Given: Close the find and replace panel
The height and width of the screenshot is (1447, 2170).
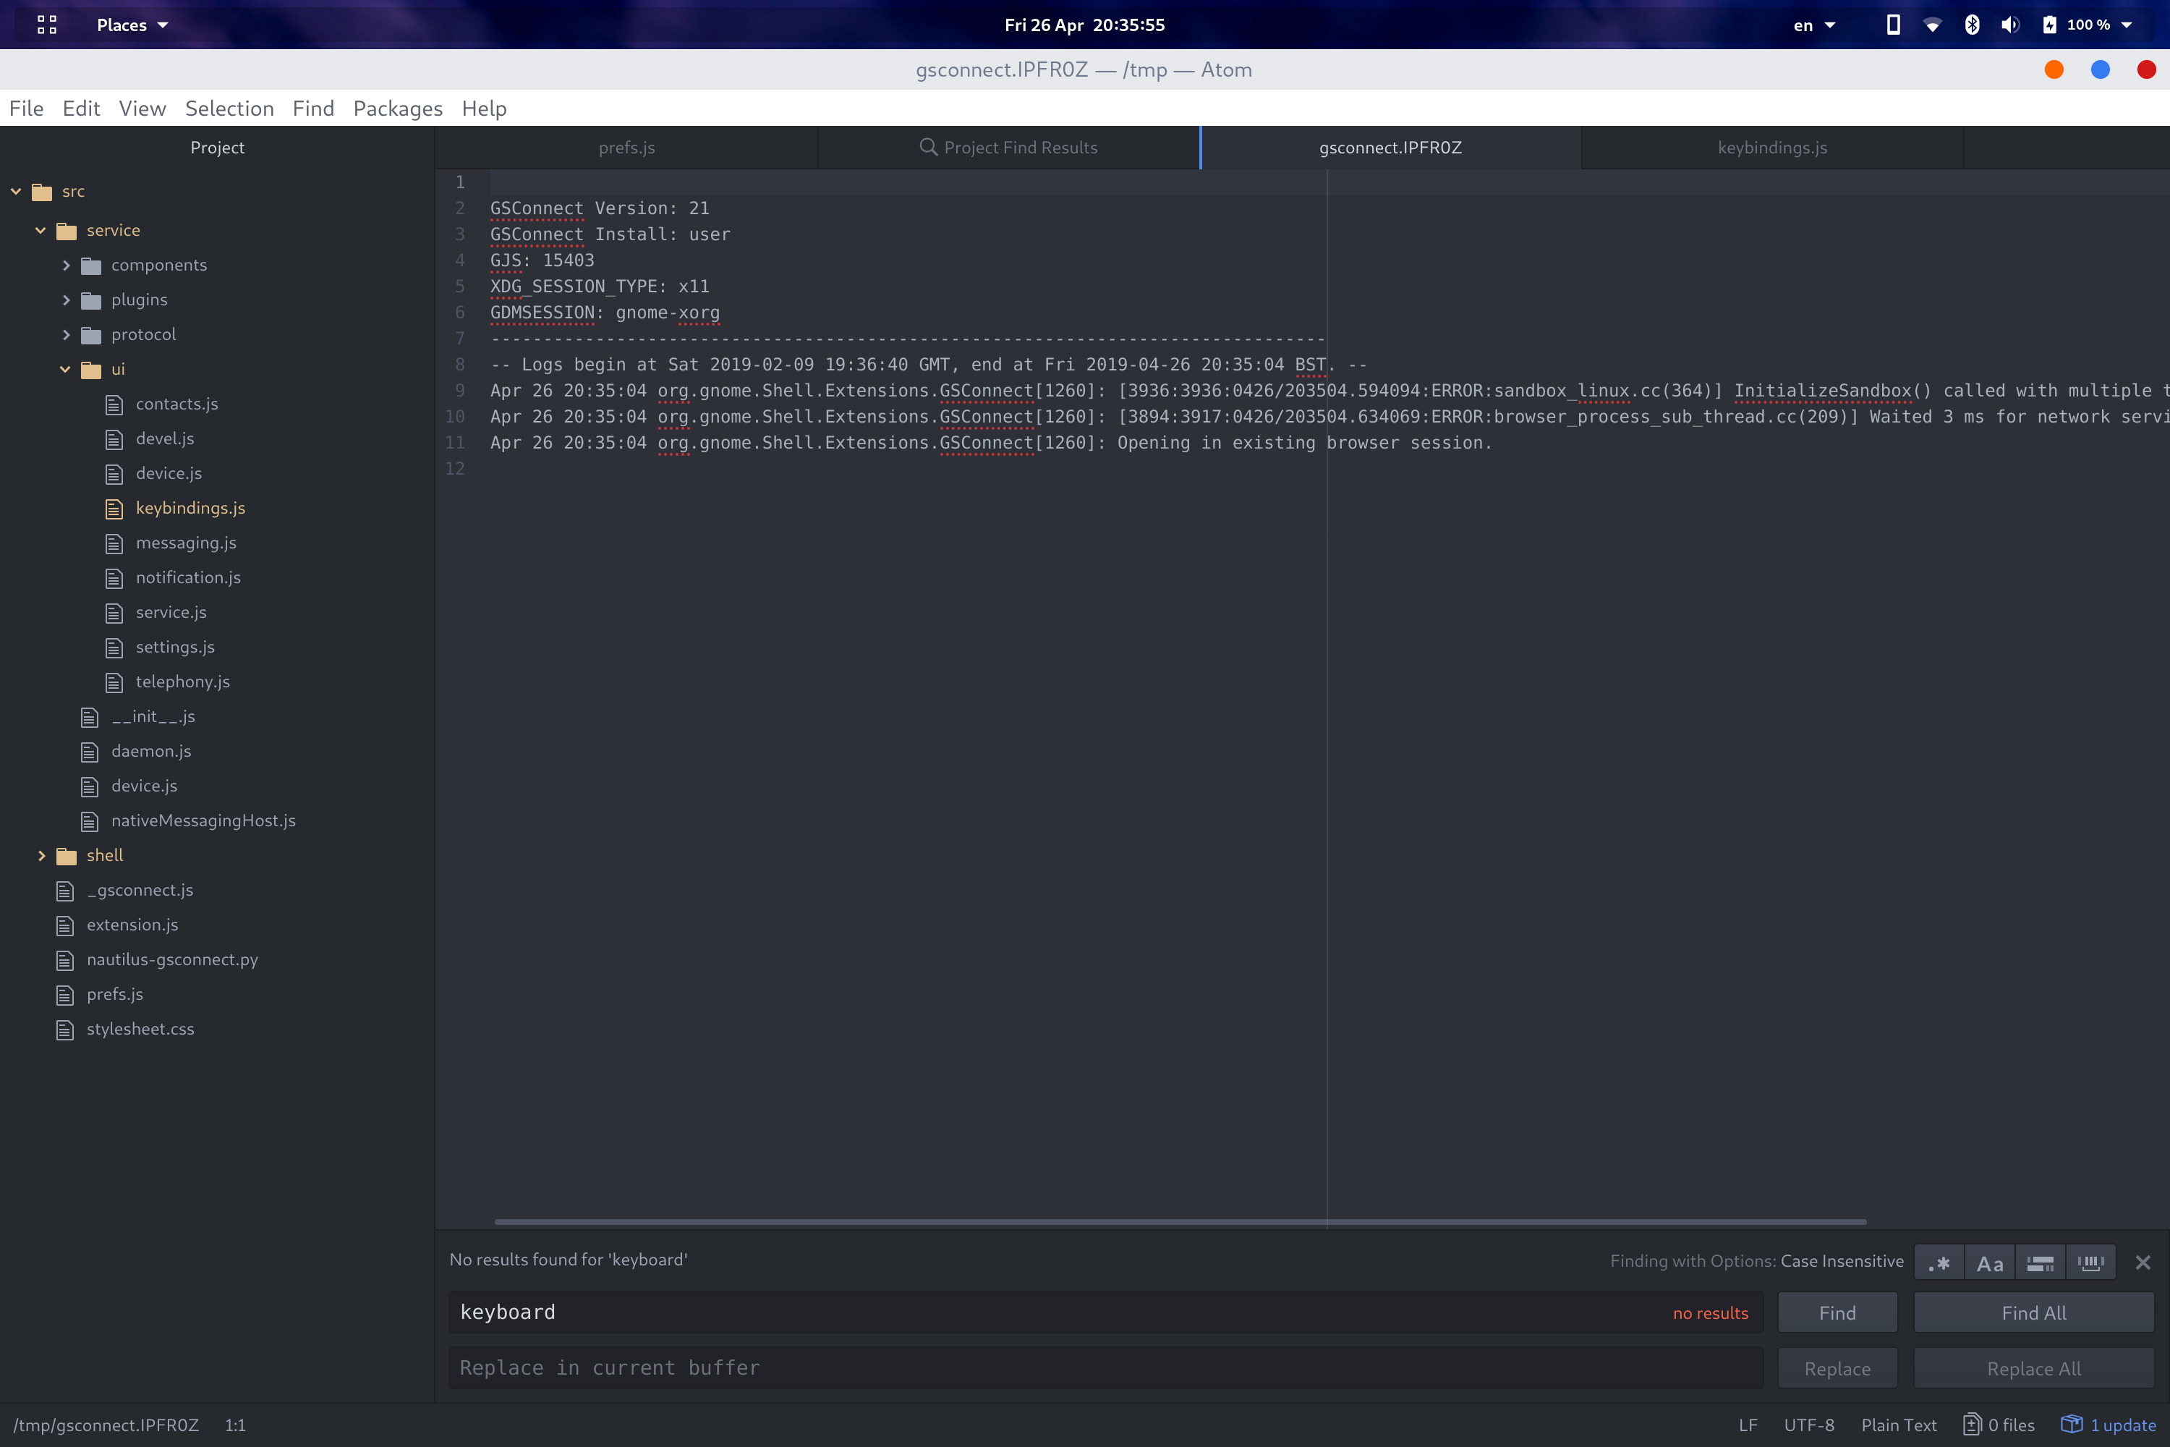Looking at the screenshot, I should pos(2143,1263).
